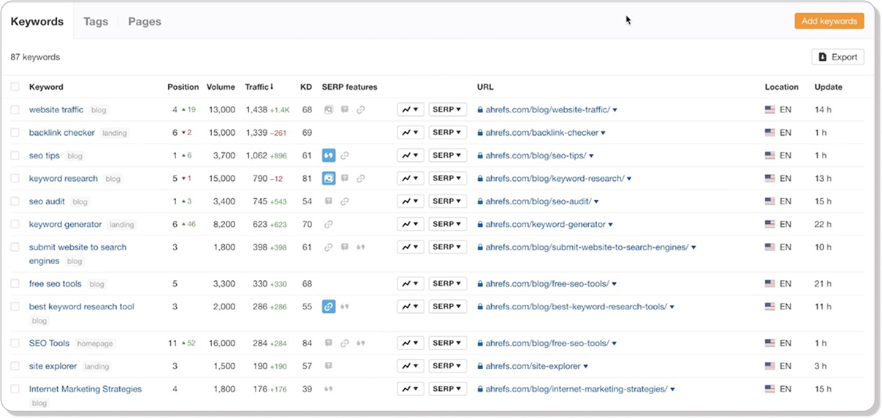Click US flag icon in website traffic row
The height and width of the screenshot is (418, 882).
tap(769, 110)
